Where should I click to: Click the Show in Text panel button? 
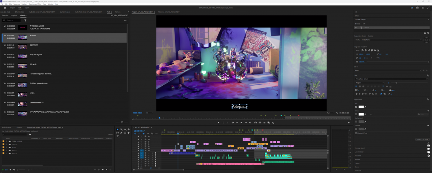[422, 139]
